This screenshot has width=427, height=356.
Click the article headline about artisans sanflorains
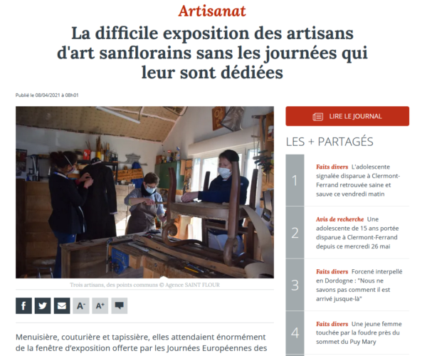[212, 53]
